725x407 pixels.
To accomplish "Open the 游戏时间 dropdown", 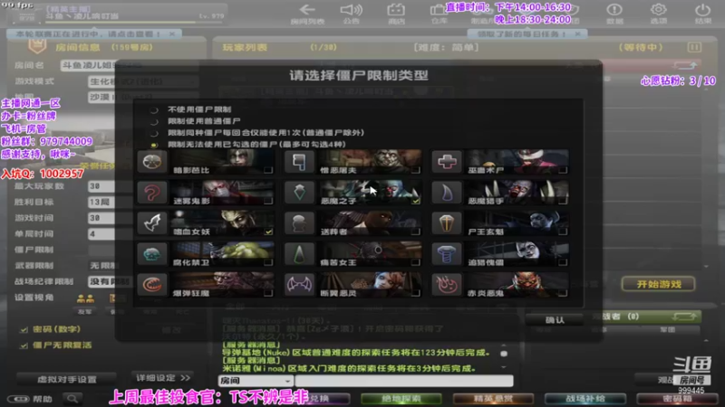I will (x=101, y=218).
